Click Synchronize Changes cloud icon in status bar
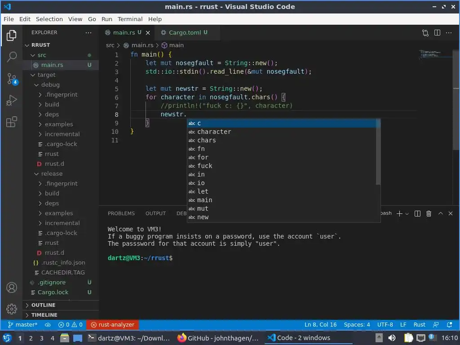 coord(48,325)
